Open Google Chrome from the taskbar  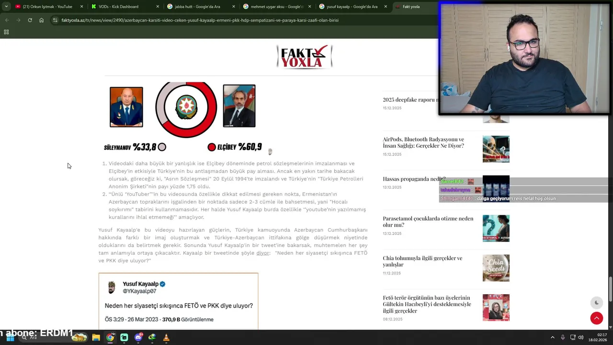coord(110,337)
